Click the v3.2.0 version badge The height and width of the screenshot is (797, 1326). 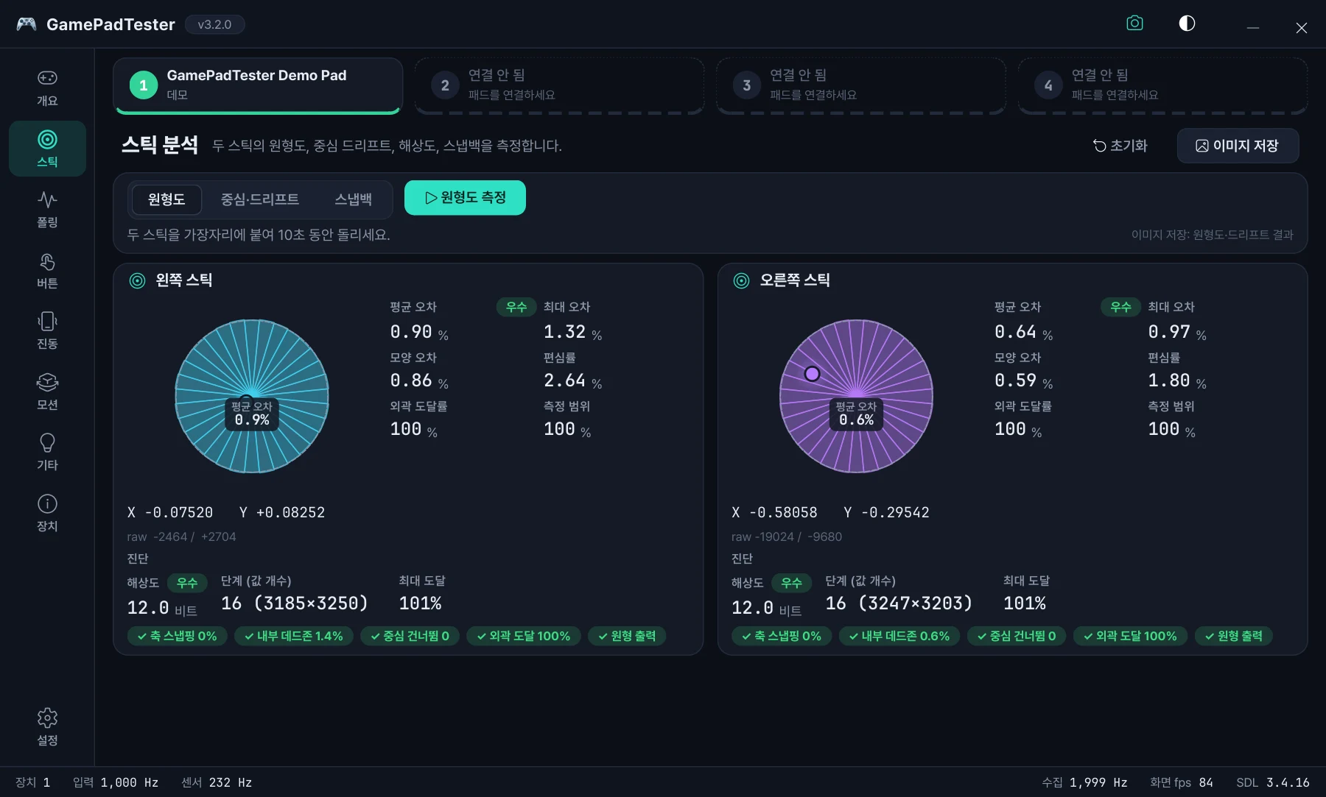214,24
